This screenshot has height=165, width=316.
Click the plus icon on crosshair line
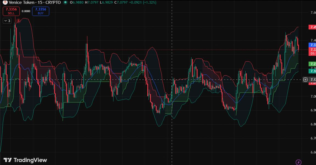tap(305, 80)
